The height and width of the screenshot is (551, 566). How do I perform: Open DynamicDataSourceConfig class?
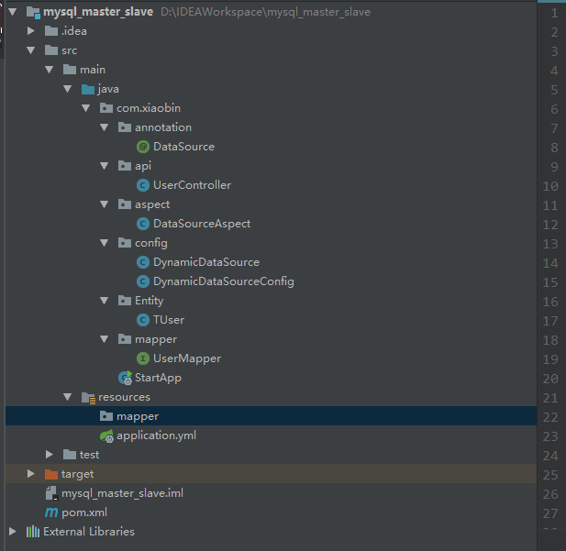pyautogui.click(x=224, y=281)
